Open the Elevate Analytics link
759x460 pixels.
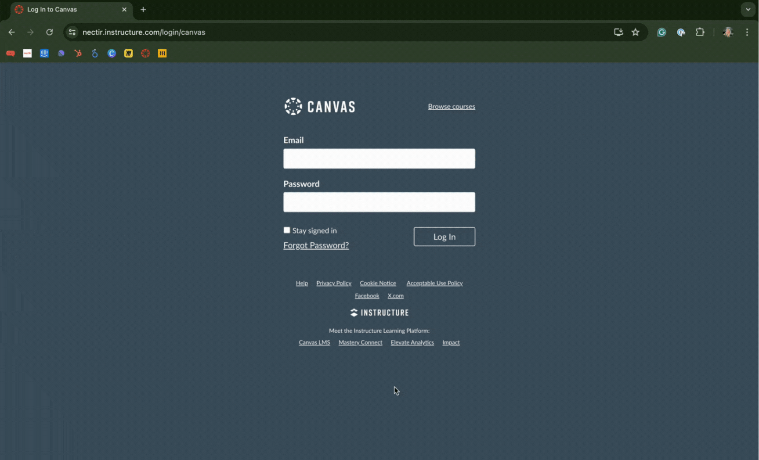412,342
